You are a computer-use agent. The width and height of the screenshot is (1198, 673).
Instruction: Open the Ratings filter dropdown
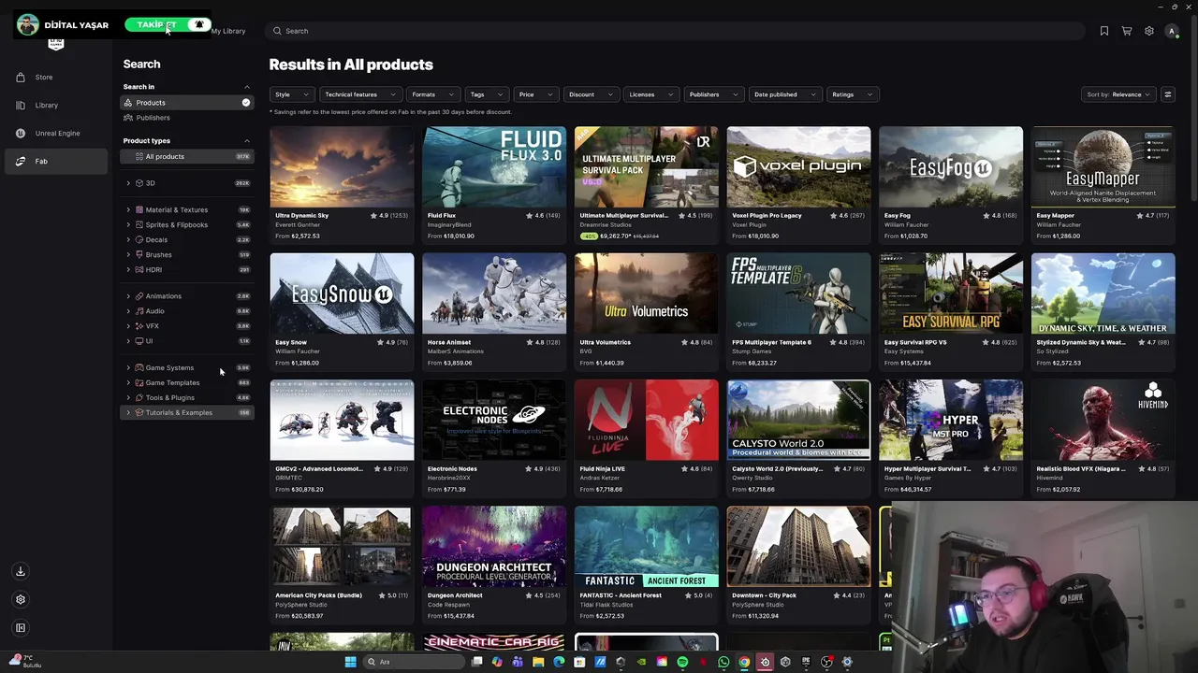(x=852, y=94)
